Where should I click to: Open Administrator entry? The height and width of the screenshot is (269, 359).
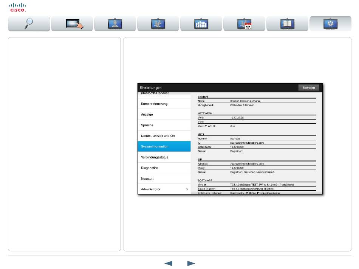coord(164,189)
